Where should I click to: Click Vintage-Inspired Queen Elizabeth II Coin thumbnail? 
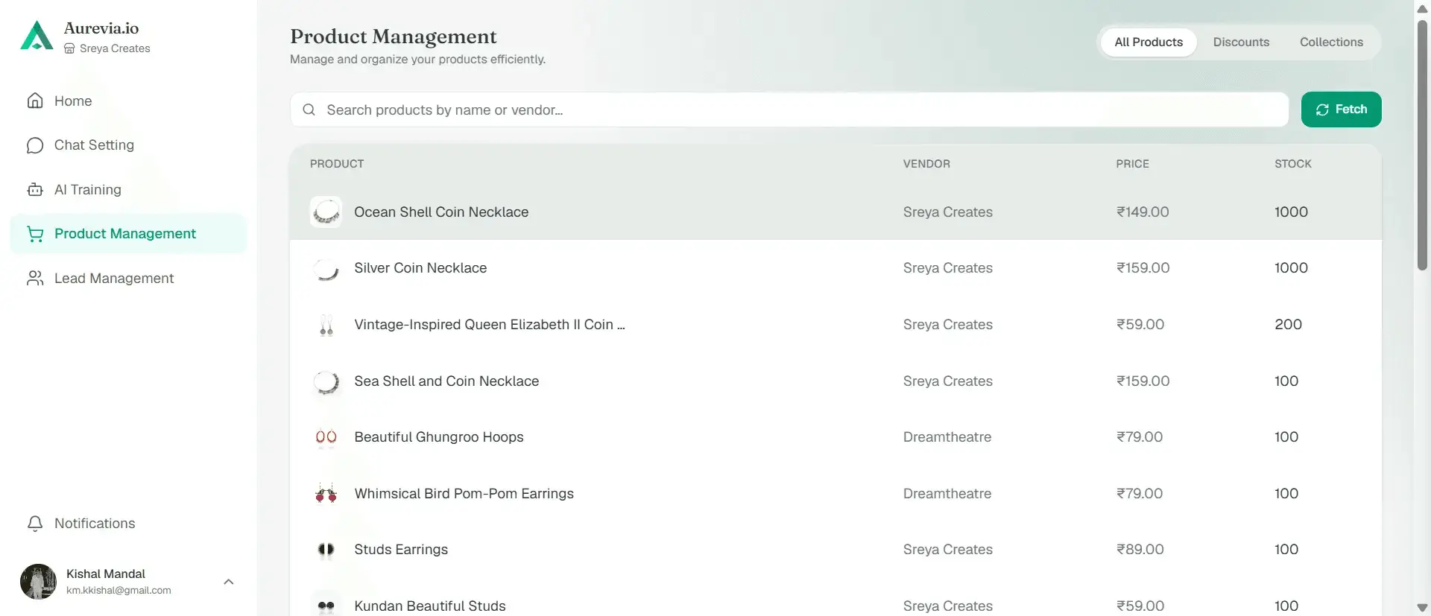coord(326,325)
